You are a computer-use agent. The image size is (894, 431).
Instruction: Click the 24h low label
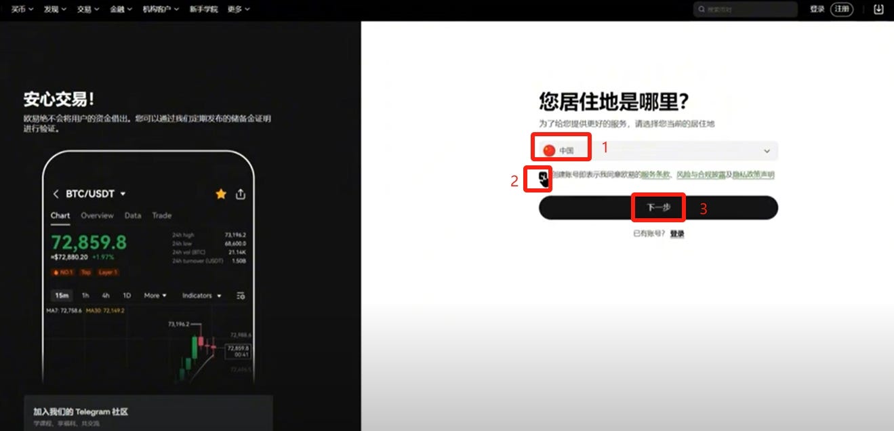pos(182,243)
